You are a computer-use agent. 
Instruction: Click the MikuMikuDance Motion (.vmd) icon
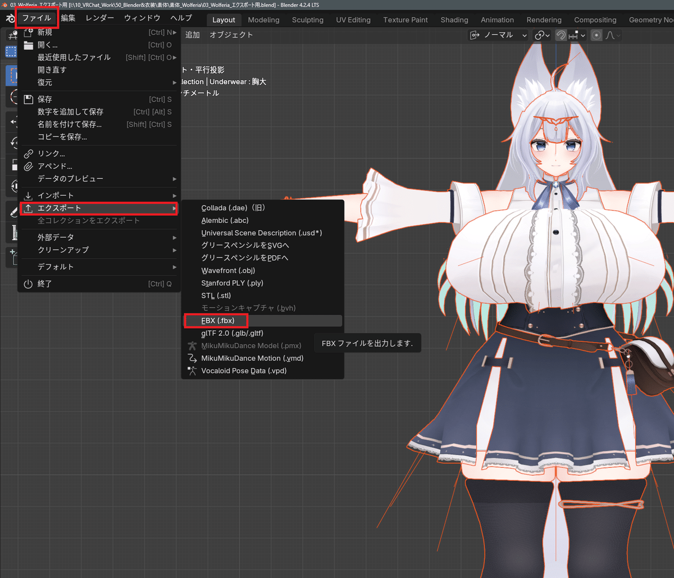point(193,358)
